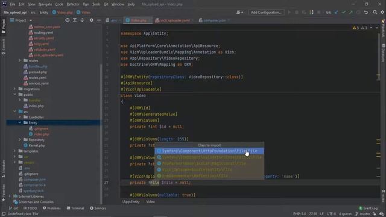Expand External Libraries node
Viewport: 386px width, 217px height.
pyautogui.click(x=10, y=197)
